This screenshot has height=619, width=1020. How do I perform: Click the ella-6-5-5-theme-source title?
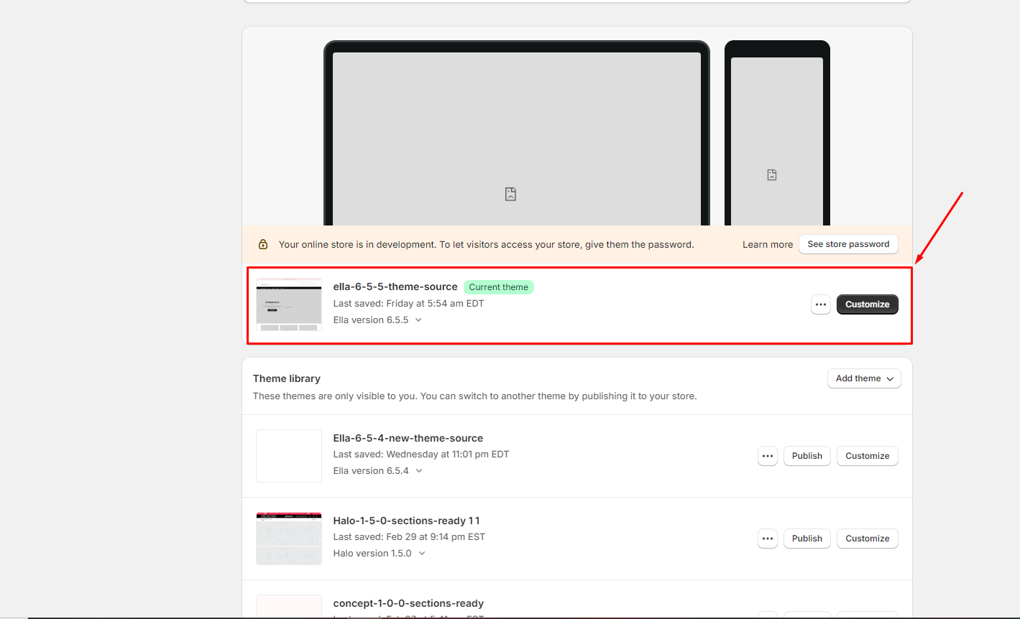pos(395,287)
